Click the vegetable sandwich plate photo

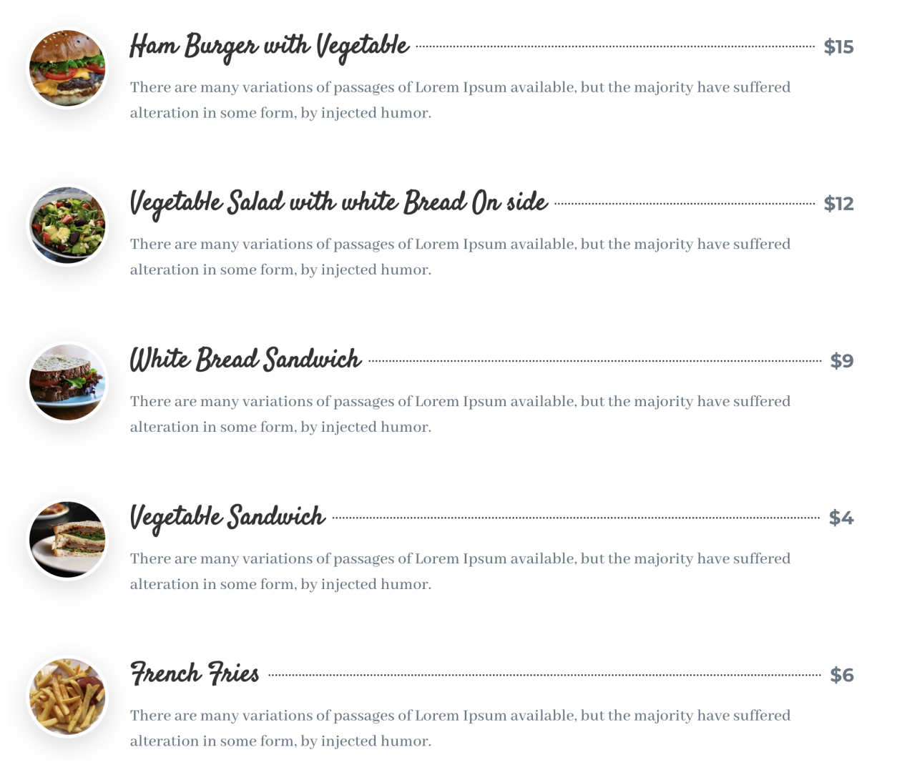pos(67,540)
